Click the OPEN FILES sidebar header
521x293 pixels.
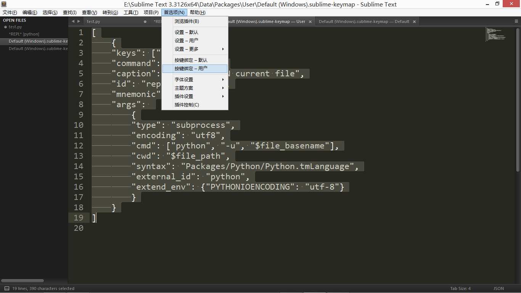tap(14, 20)
